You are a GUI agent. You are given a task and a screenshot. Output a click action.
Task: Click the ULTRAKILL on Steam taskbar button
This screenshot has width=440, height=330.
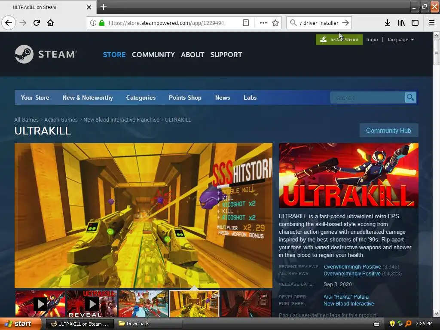point(79,324)
